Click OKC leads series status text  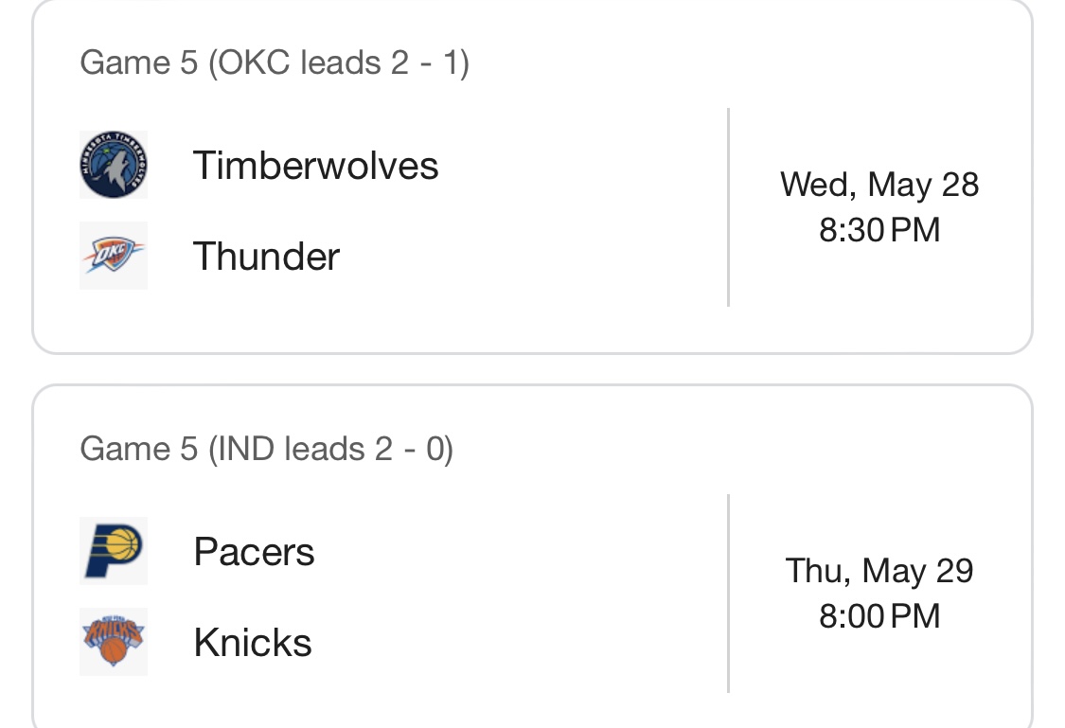click(338, 62)
